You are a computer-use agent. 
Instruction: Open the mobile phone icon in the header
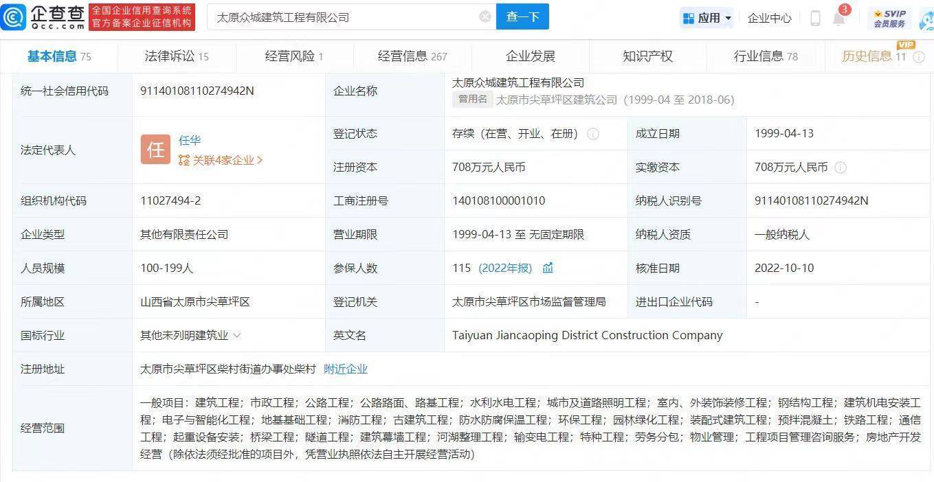(815, 18)
